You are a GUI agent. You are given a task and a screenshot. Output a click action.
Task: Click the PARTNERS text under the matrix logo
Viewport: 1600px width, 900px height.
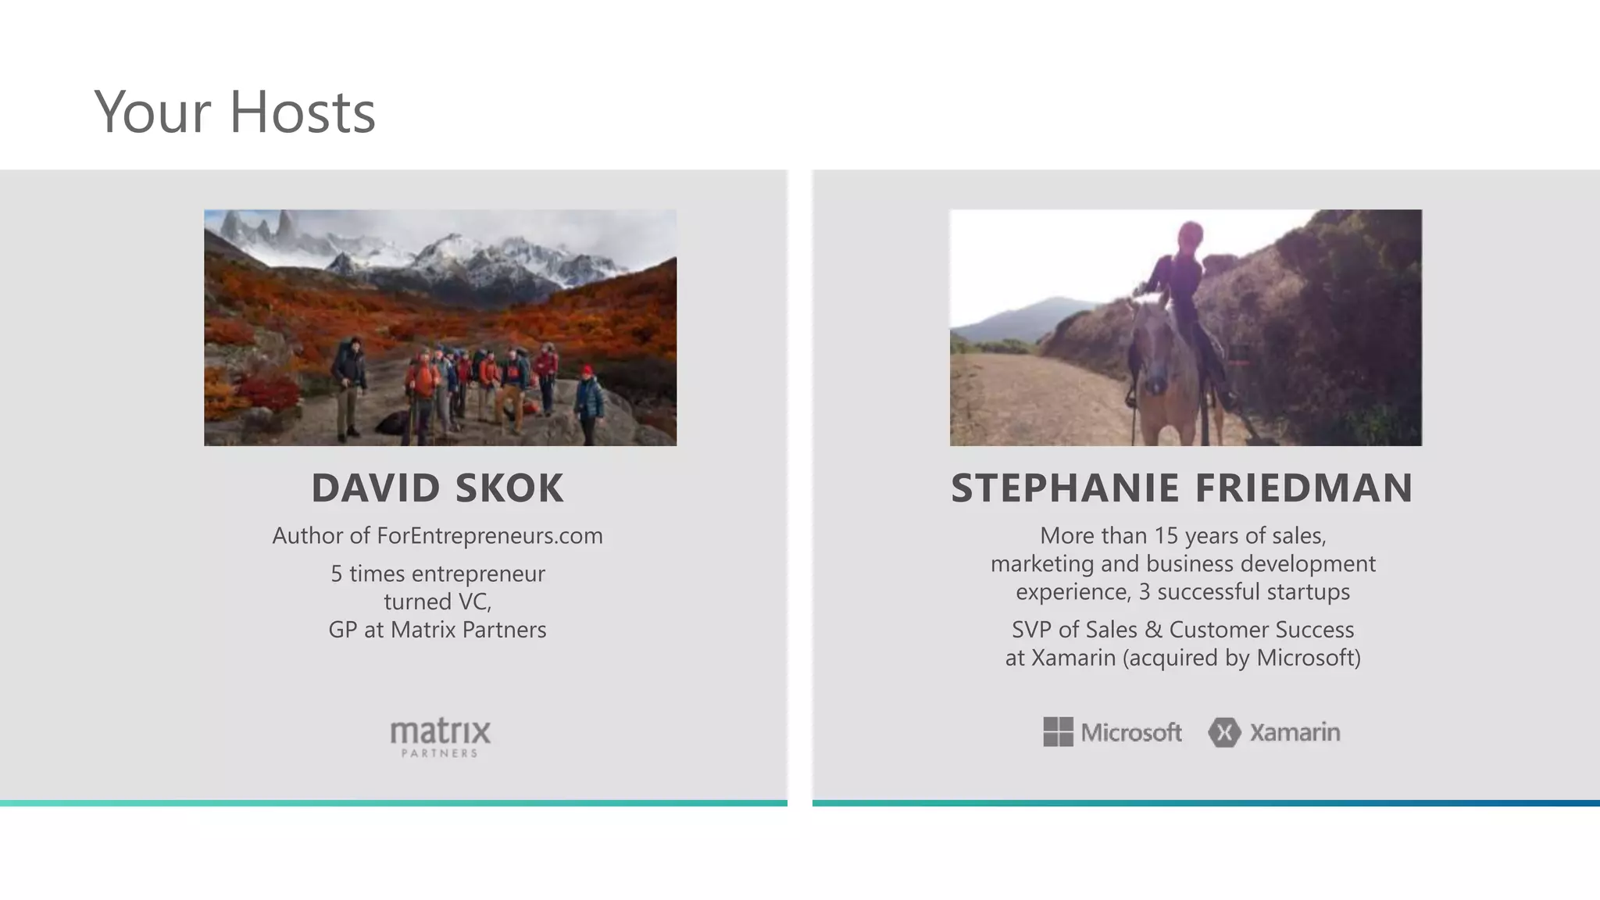coord(439,753)
